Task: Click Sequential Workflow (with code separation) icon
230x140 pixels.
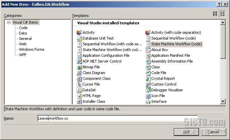Action: click(x=79, y=44)
